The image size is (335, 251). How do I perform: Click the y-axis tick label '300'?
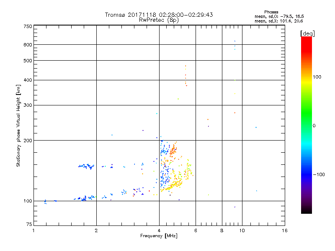[28, 105]
